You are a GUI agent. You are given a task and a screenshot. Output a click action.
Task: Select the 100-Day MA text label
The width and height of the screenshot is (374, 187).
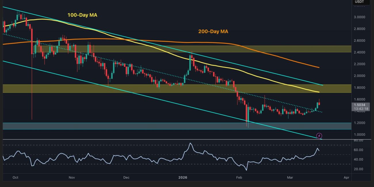tap(82, 15)
